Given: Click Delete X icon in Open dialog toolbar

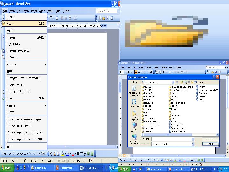Looking at the screenshot, I should pos(189,82).
